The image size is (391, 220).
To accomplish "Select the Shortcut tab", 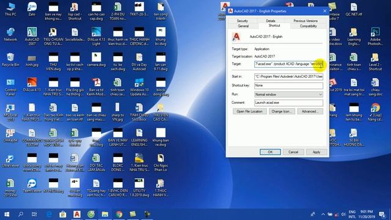I will tap(274, 26).
